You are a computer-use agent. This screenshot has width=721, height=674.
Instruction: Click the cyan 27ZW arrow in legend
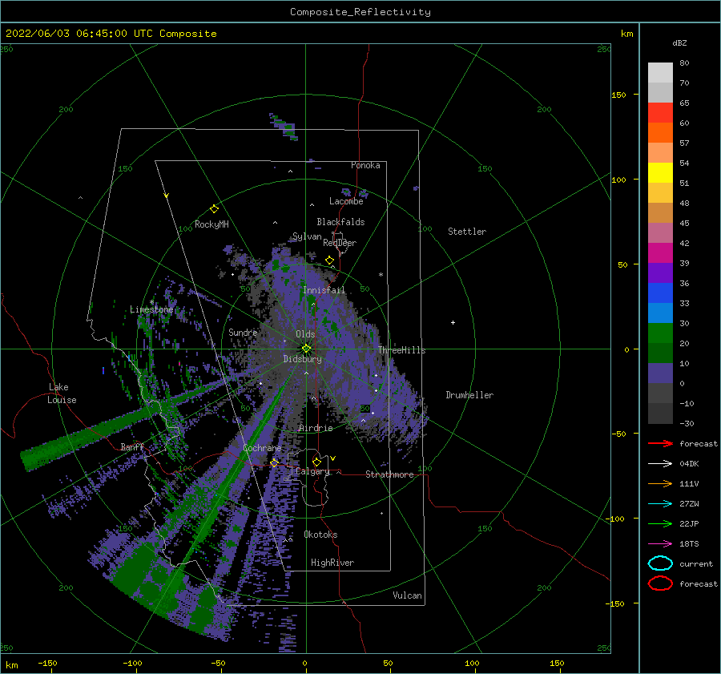click(x=660, y=504)
